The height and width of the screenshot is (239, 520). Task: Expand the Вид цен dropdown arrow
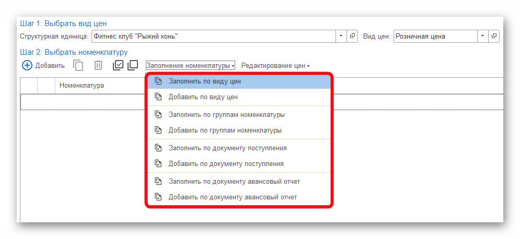coord(483,36)
